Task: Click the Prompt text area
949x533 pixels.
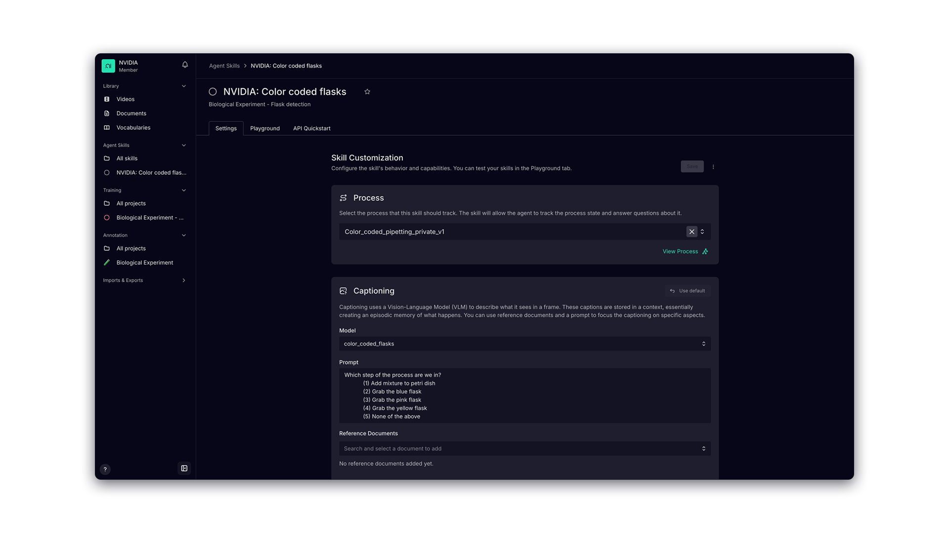Action: (x=525, y=396)
